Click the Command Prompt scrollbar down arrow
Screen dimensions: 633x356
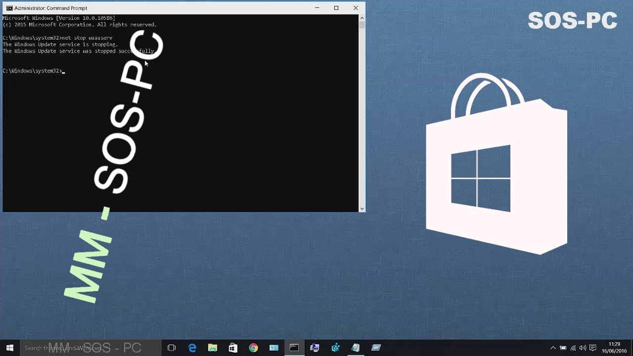pos(362,209)
